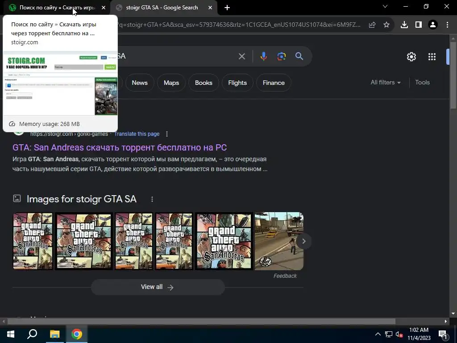Open the third GTA San Andreas cover image
This screenshot has height=343, width=457.
pyautogui.click(x=134, y=241)
